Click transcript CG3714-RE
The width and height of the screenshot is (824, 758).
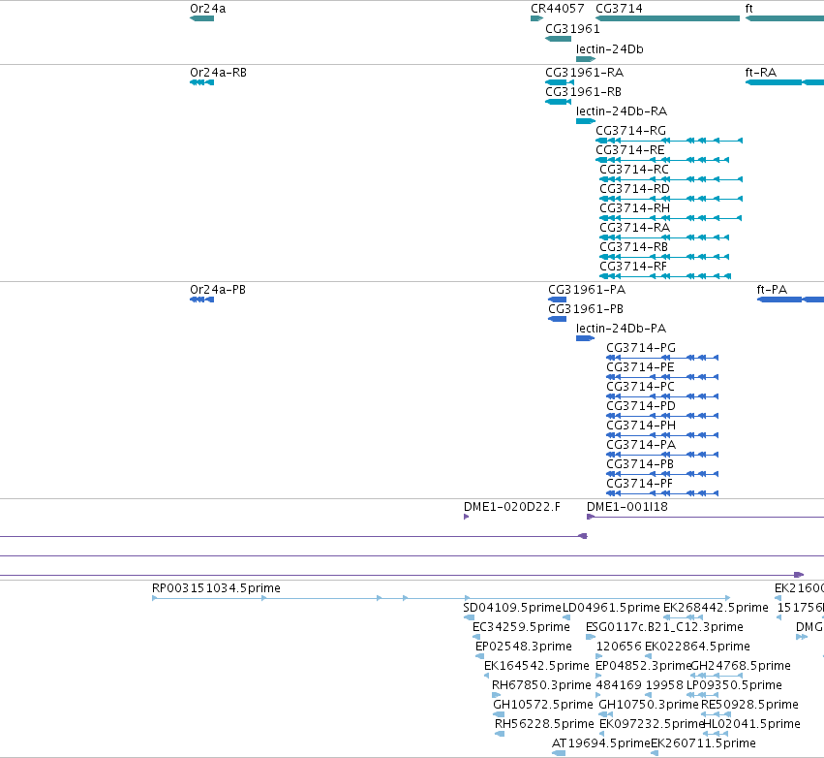pyautogui.click(x=662, y=160)
